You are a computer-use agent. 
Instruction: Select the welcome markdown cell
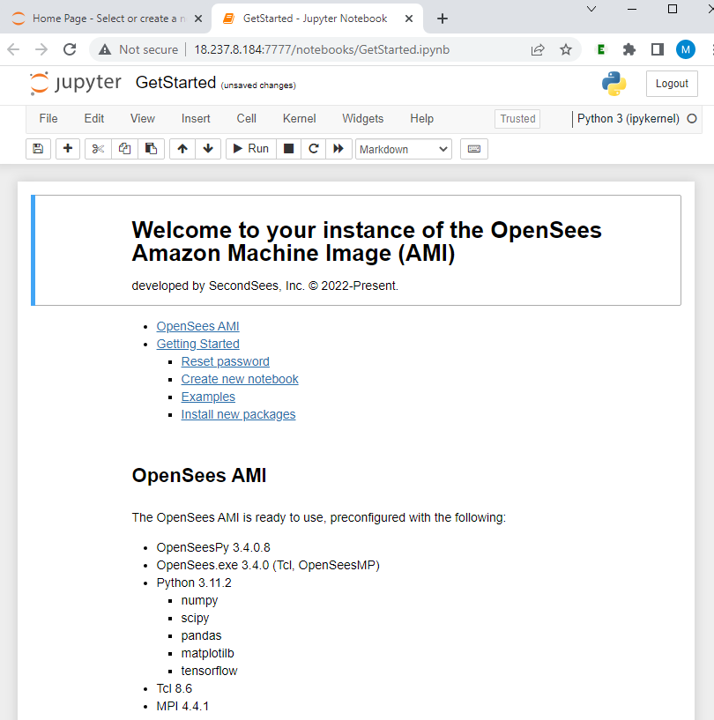pyautogui.click(x=356, y=250)
